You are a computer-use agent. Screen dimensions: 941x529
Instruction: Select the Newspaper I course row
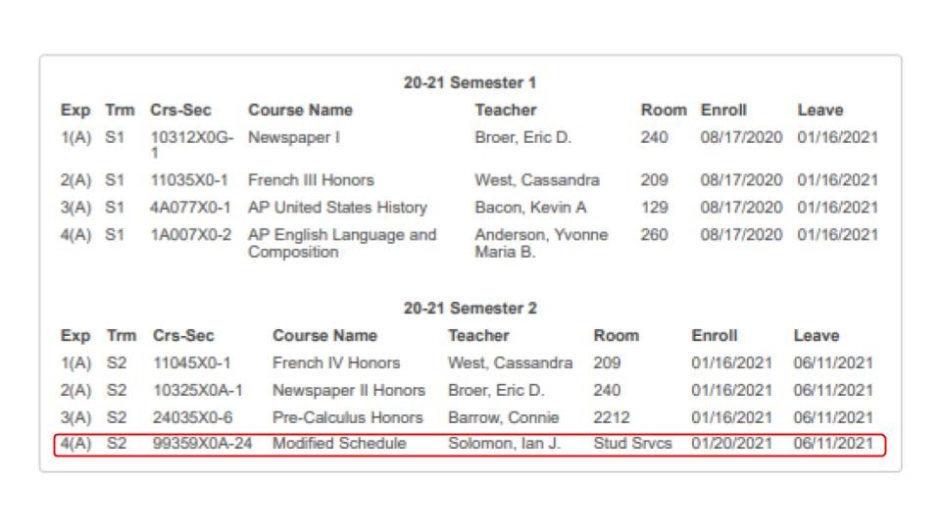click(470, 145)
